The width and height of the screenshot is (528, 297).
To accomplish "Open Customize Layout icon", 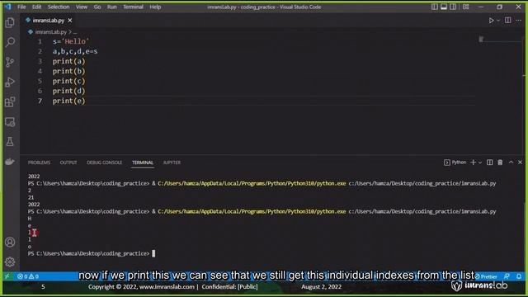I will 465,7.
